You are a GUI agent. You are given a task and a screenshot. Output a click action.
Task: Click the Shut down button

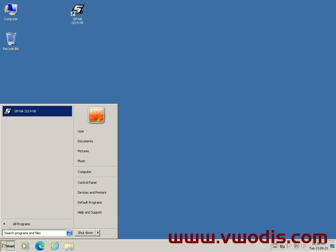click(x=85, y=233)
